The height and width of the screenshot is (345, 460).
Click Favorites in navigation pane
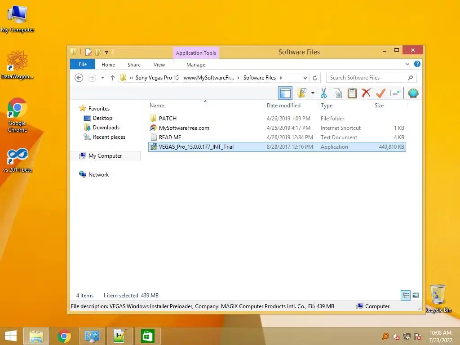pyautogui.click(x=99, y=109)
